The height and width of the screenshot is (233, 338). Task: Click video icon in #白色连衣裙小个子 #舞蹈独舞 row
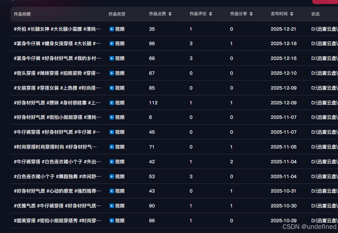(112, 176)
